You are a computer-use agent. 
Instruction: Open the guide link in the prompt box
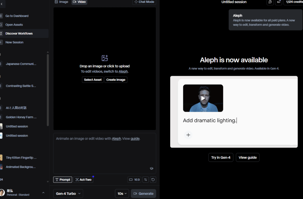coord(135,139)
